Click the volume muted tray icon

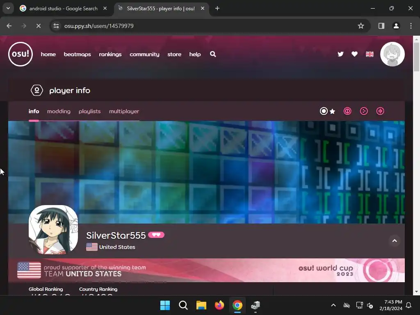click(370, 305)
